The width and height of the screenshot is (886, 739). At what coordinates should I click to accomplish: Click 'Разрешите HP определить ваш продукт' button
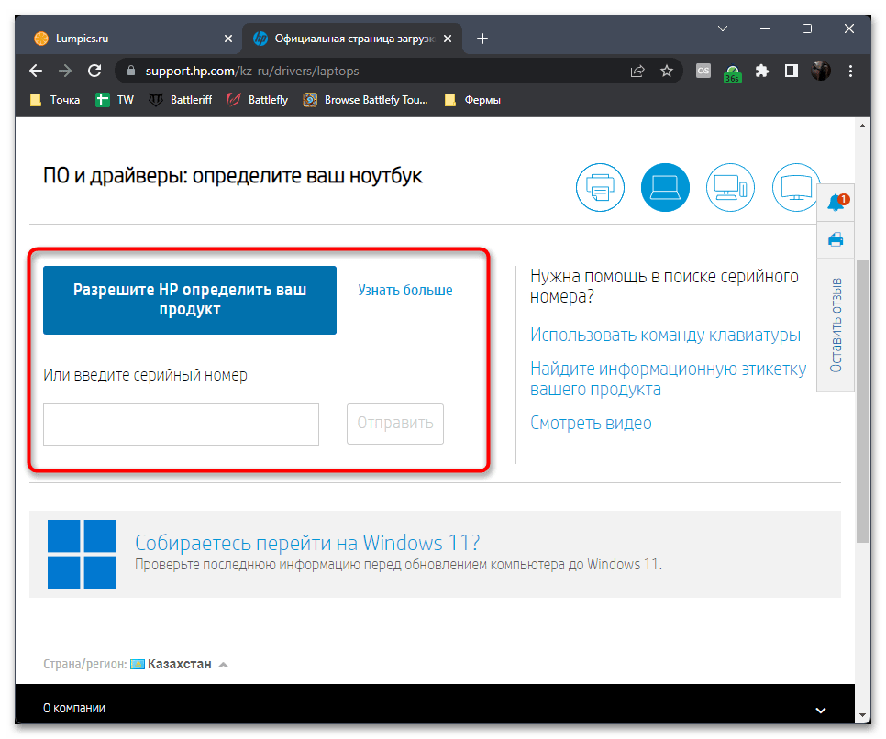(x=190, y=300)
